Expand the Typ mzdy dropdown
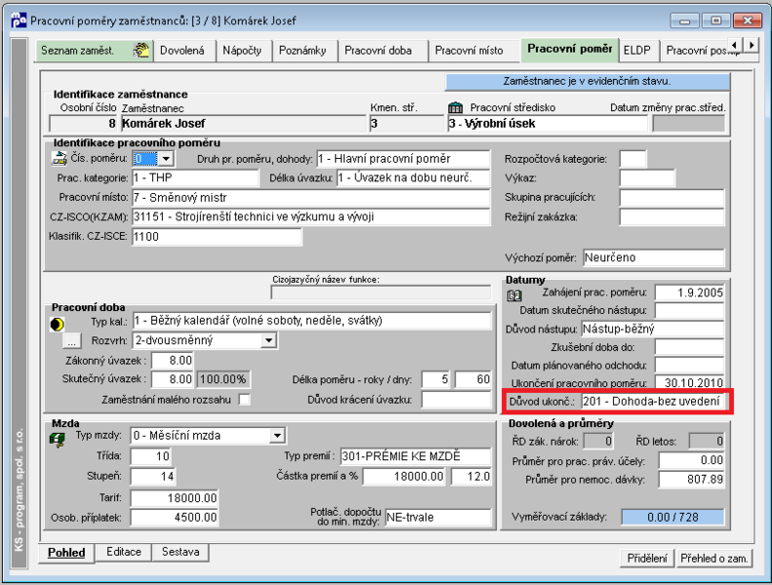 click(277, 436)
